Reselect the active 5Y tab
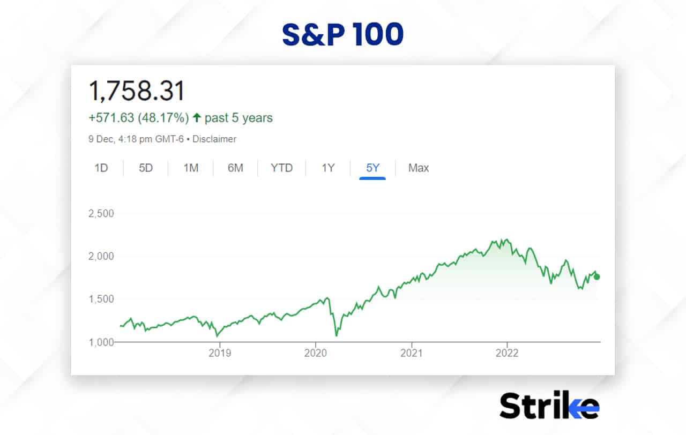Viewport: 686px width, 435px height. click(x=373, y=168)
